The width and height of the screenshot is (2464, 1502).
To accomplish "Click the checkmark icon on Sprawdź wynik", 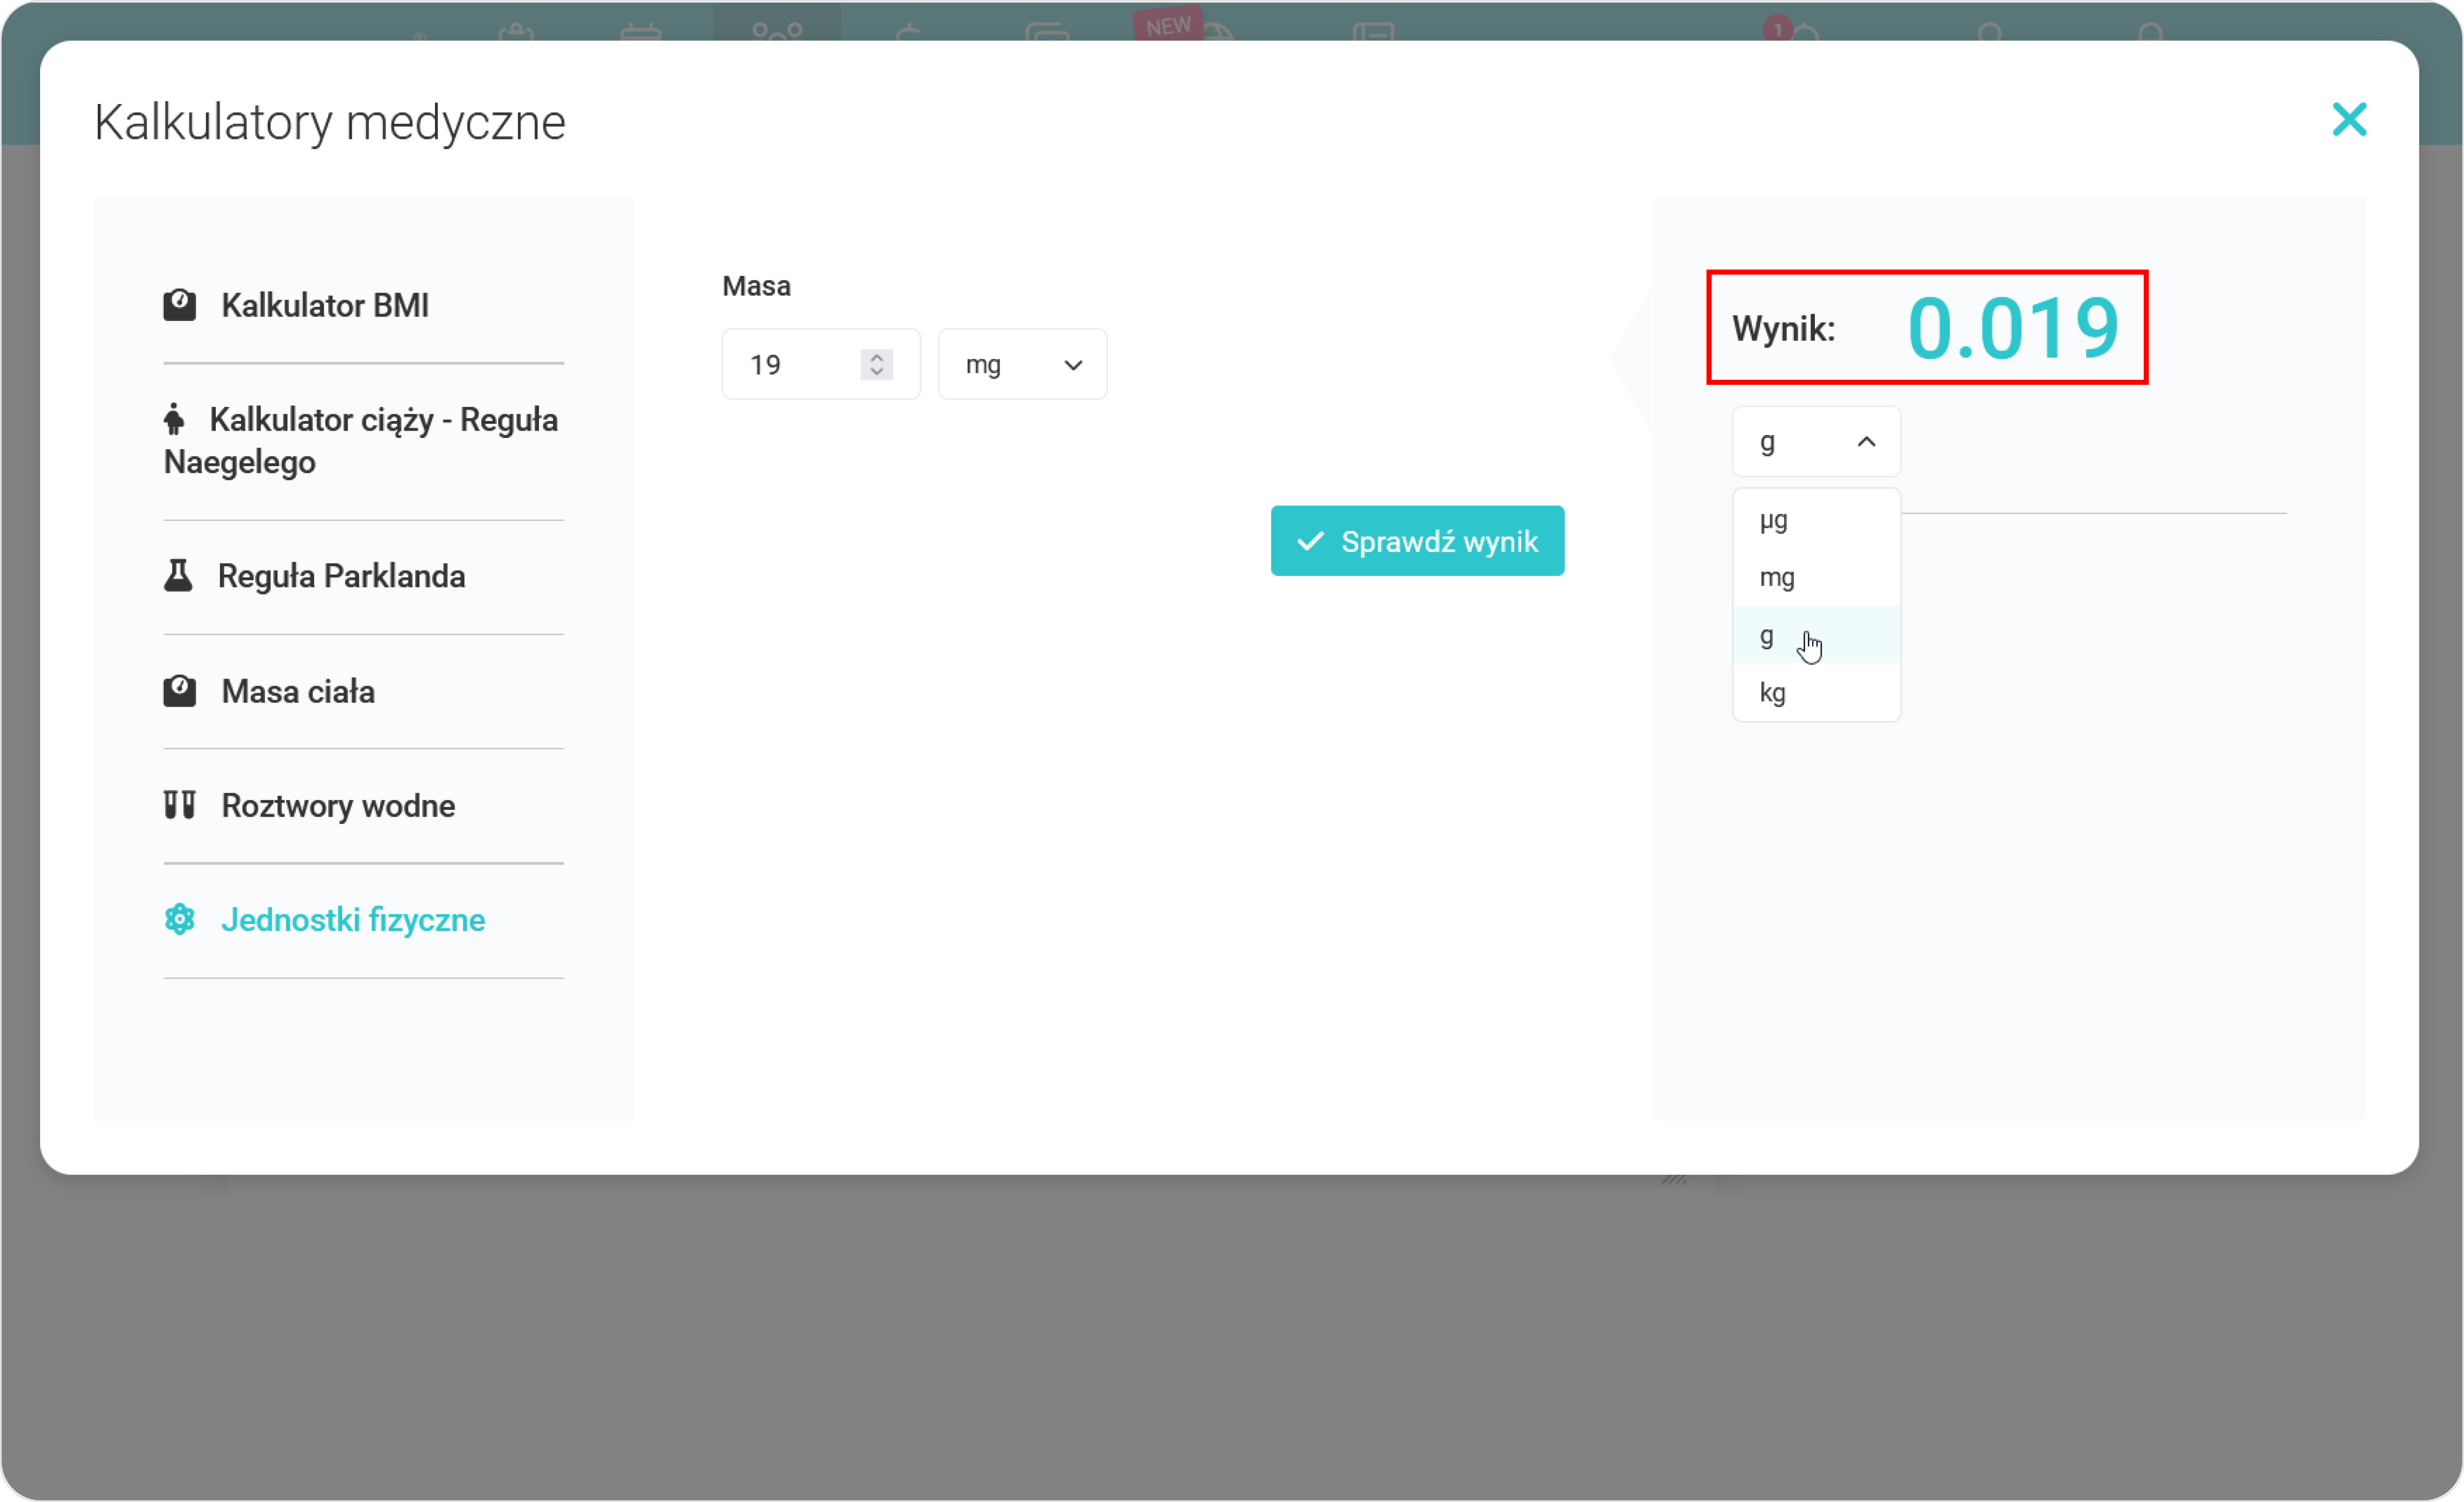I will pos(1310,541).
